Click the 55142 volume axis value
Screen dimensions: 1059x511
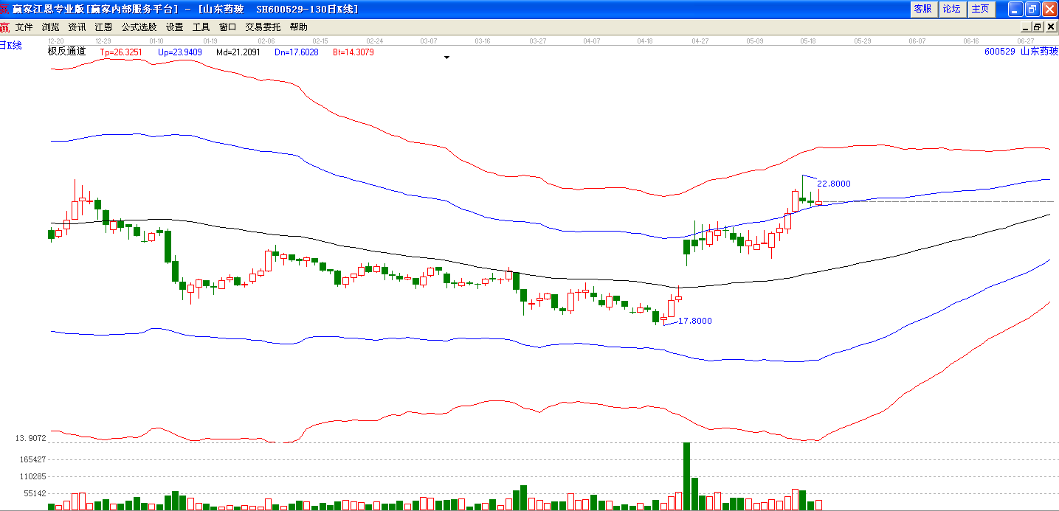coord(35,493)
